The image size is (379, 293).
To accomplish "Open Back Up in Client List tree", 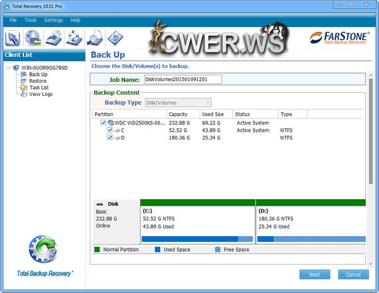I will pos(38,75).
